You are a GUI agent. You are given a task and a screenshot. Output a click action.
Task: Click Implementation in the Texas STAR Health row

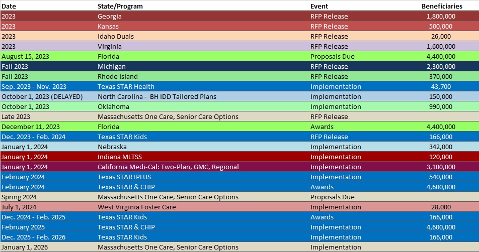336,86
